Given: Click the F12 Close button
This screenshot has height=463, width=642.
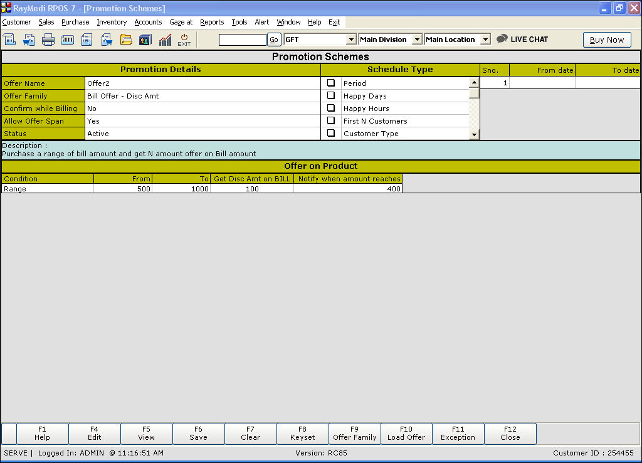Looking at the screenshot, I should tap(510, 434).
